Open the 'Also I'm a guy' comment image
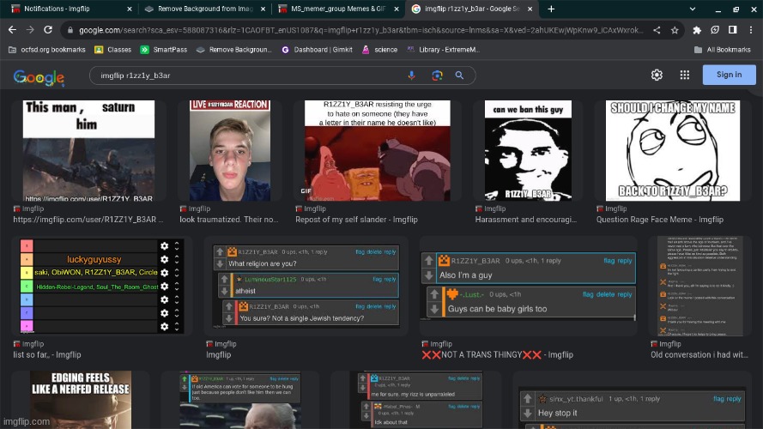763x429 pixels. click(529, 286)
